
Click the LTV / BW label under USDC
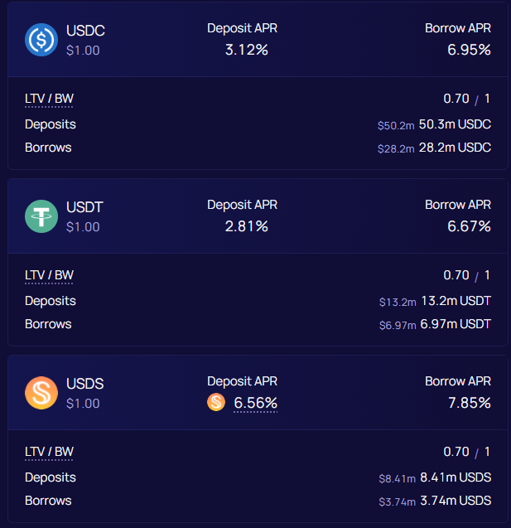pyautogui.click(x=49, y=99)
